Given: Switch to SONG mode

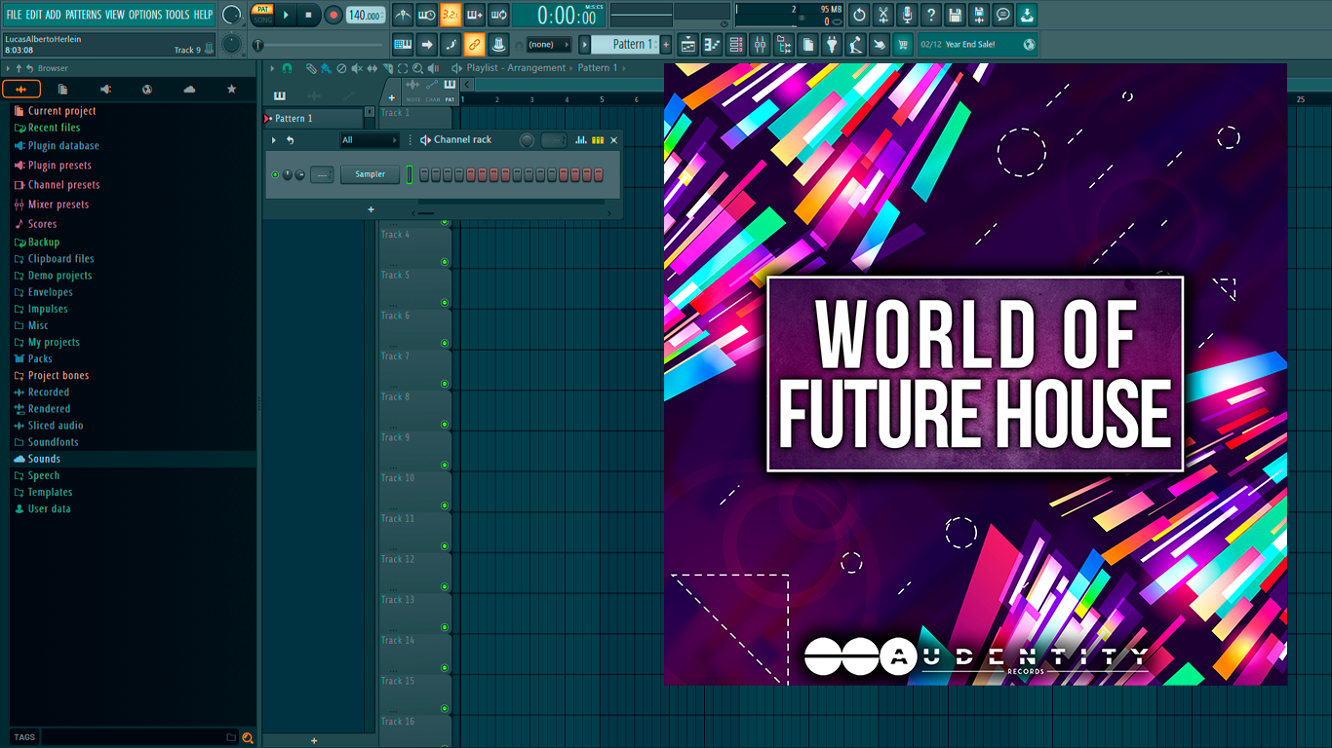Looking at the screenshot, I should click(262, 19).
